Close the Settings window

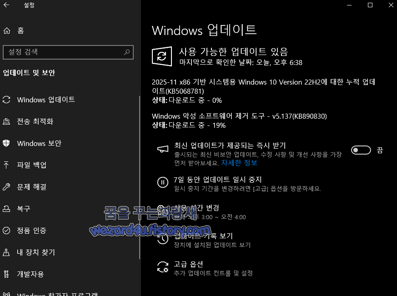391,5
